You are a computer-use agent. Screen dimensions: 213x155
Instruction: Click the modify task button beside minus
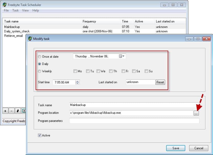coord(18,111)
